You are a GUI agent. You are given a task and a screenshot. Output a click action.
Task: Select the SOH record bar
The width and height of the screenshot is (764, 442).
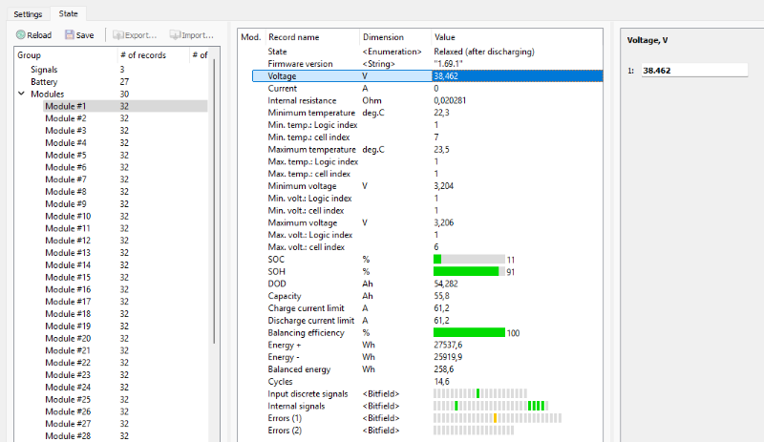(x=469, y=271)
